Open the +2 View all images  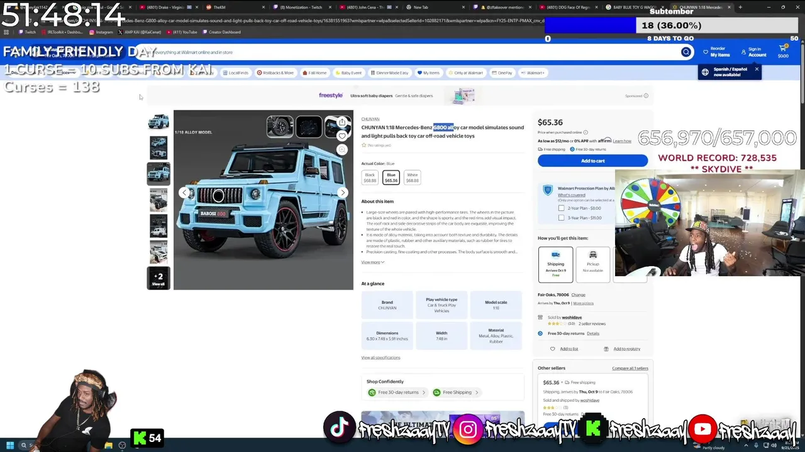click(x=158, y=278)
